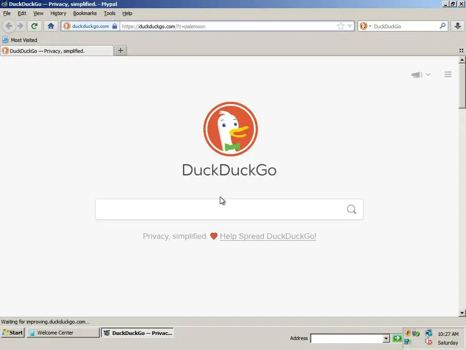Click the security shield tray icon

point(408,333)
